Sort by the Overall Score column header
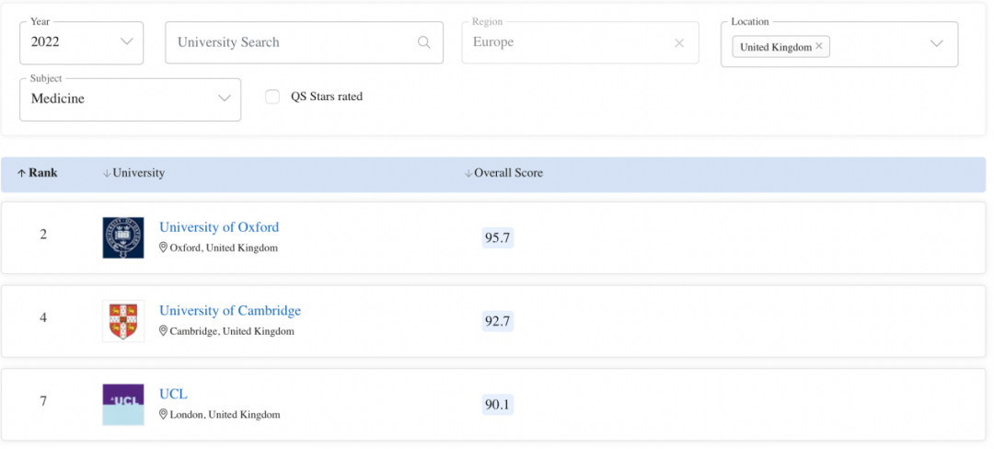The height and width of the screenshot is (449, 994). (x=503, y=173)
